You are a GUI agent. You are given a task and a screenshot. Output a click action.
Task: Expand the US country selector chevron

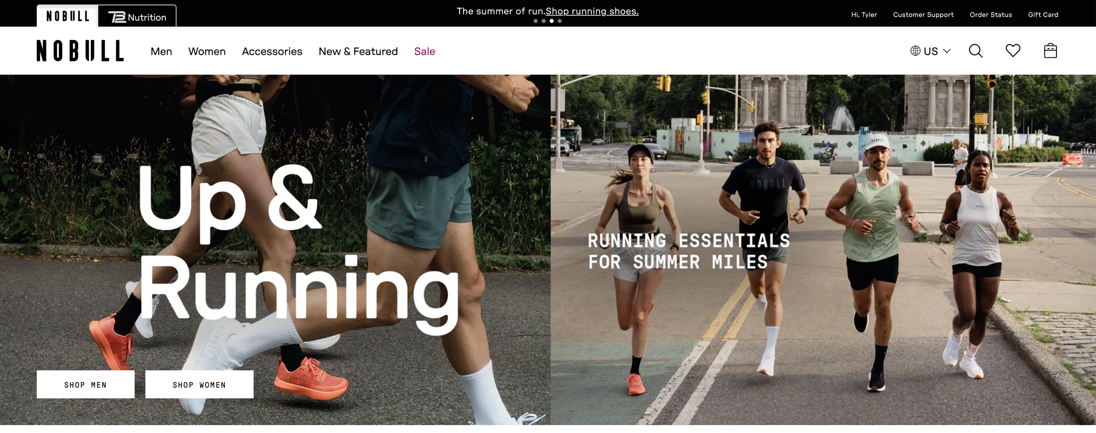pos(947,51)
